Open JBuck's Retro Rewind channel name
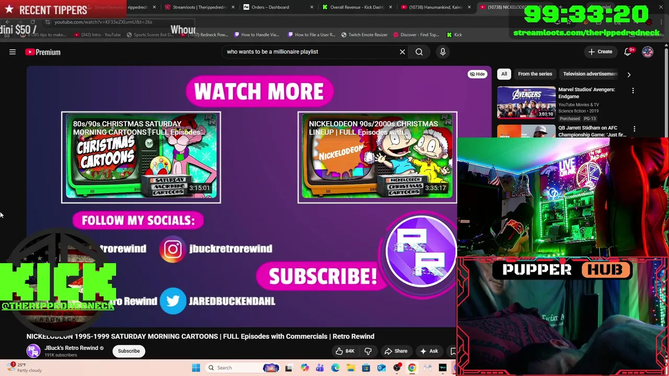 pos(71,348)
